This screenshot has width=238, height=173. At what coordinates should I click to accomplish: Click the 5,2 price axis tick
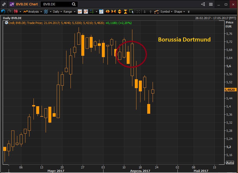point(229,147)
